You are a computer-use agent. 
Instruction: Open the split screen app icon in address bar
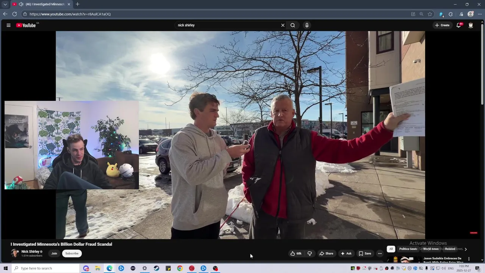(413, 14)
